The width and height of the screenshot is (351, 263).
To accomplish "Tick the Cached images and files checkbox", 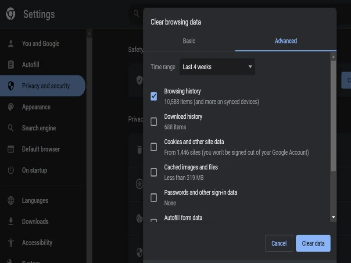I will pyautogui.click(x=154, y=172).
